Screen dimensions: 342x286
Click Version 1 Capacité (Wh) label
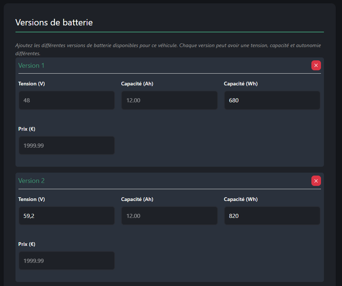241,84
